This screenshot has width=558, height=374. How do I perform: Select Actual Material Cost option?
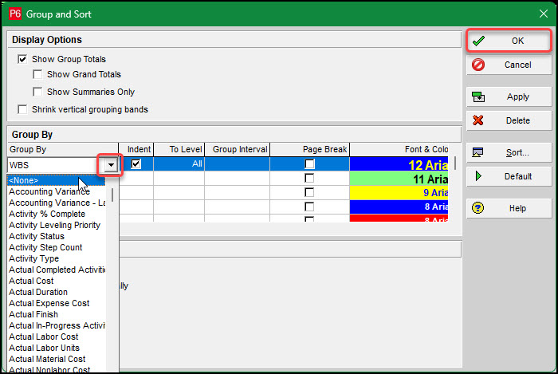point(57,359)
